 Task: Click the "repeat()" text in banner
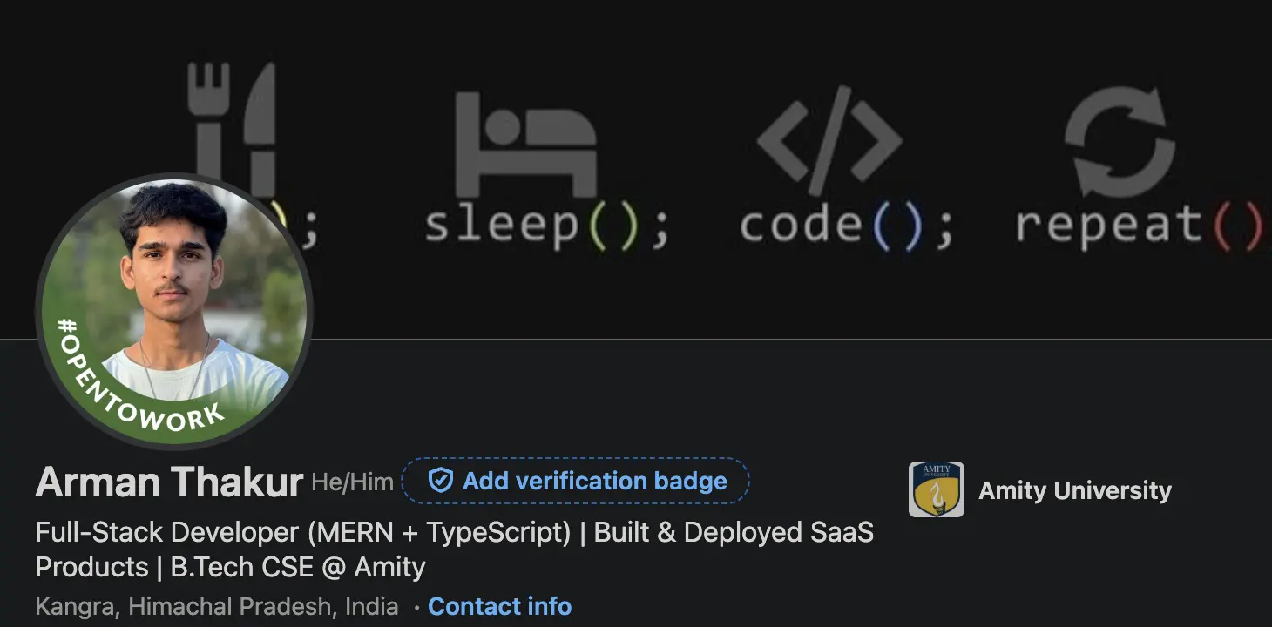[x=1137, y=224]
